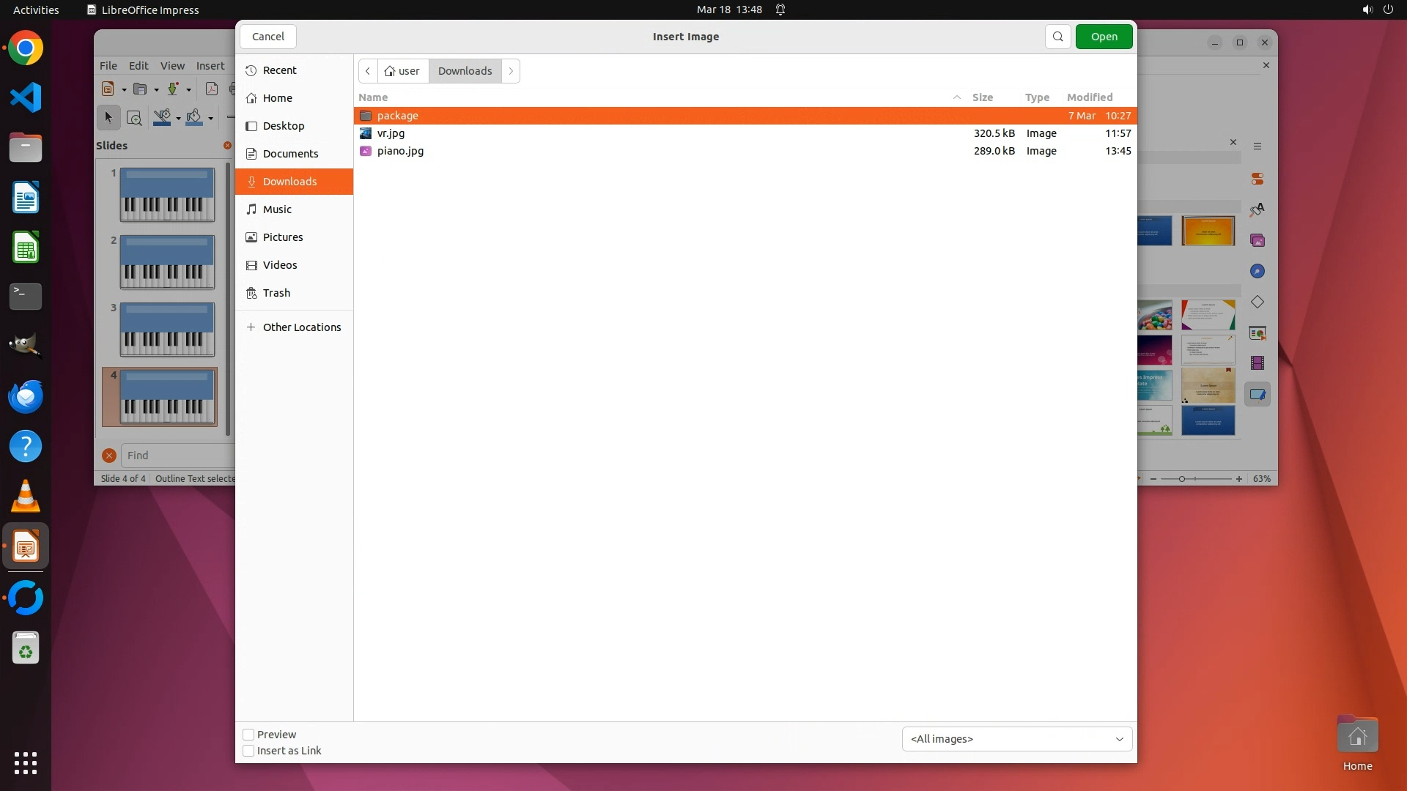The image size is (1407, 791).
Task: Open the View menu
Action: pyautogui.click(x=172, y=66)
